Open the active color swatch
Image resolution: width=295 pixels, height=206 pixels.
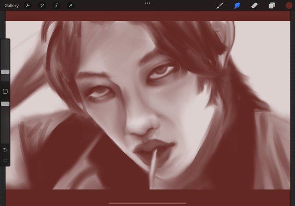click(x=289, y=6)
